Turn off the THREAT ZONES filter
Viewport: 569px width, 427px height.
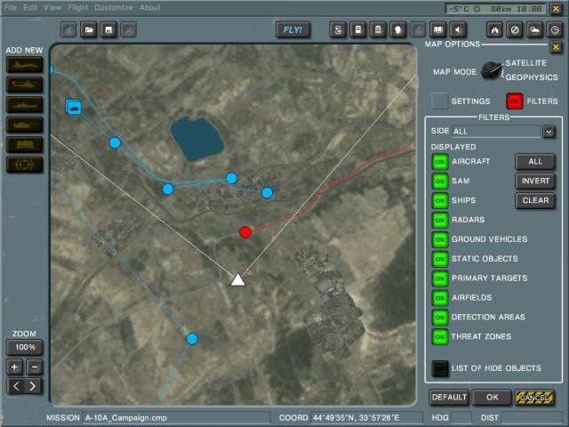[x=439, y=337]
